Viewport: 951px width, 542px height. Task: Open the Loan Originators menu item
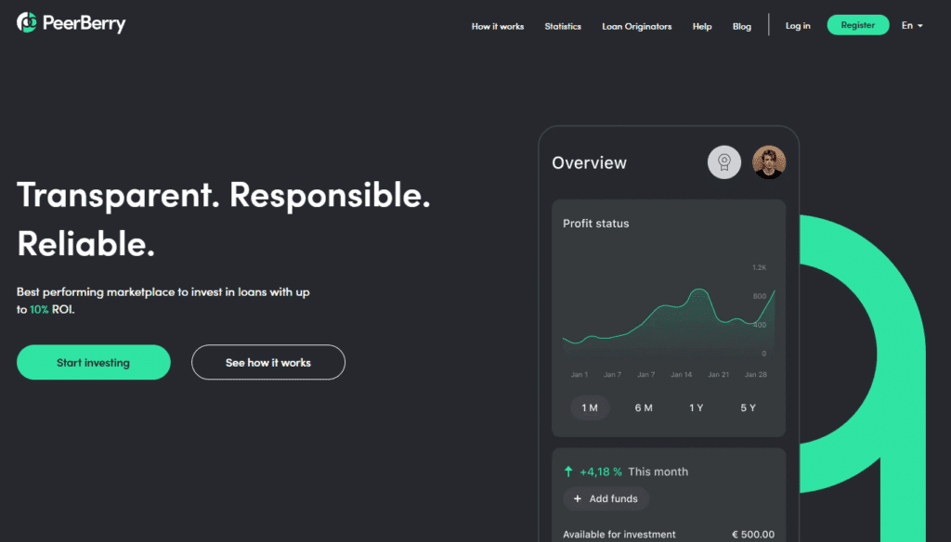(636, 26)
